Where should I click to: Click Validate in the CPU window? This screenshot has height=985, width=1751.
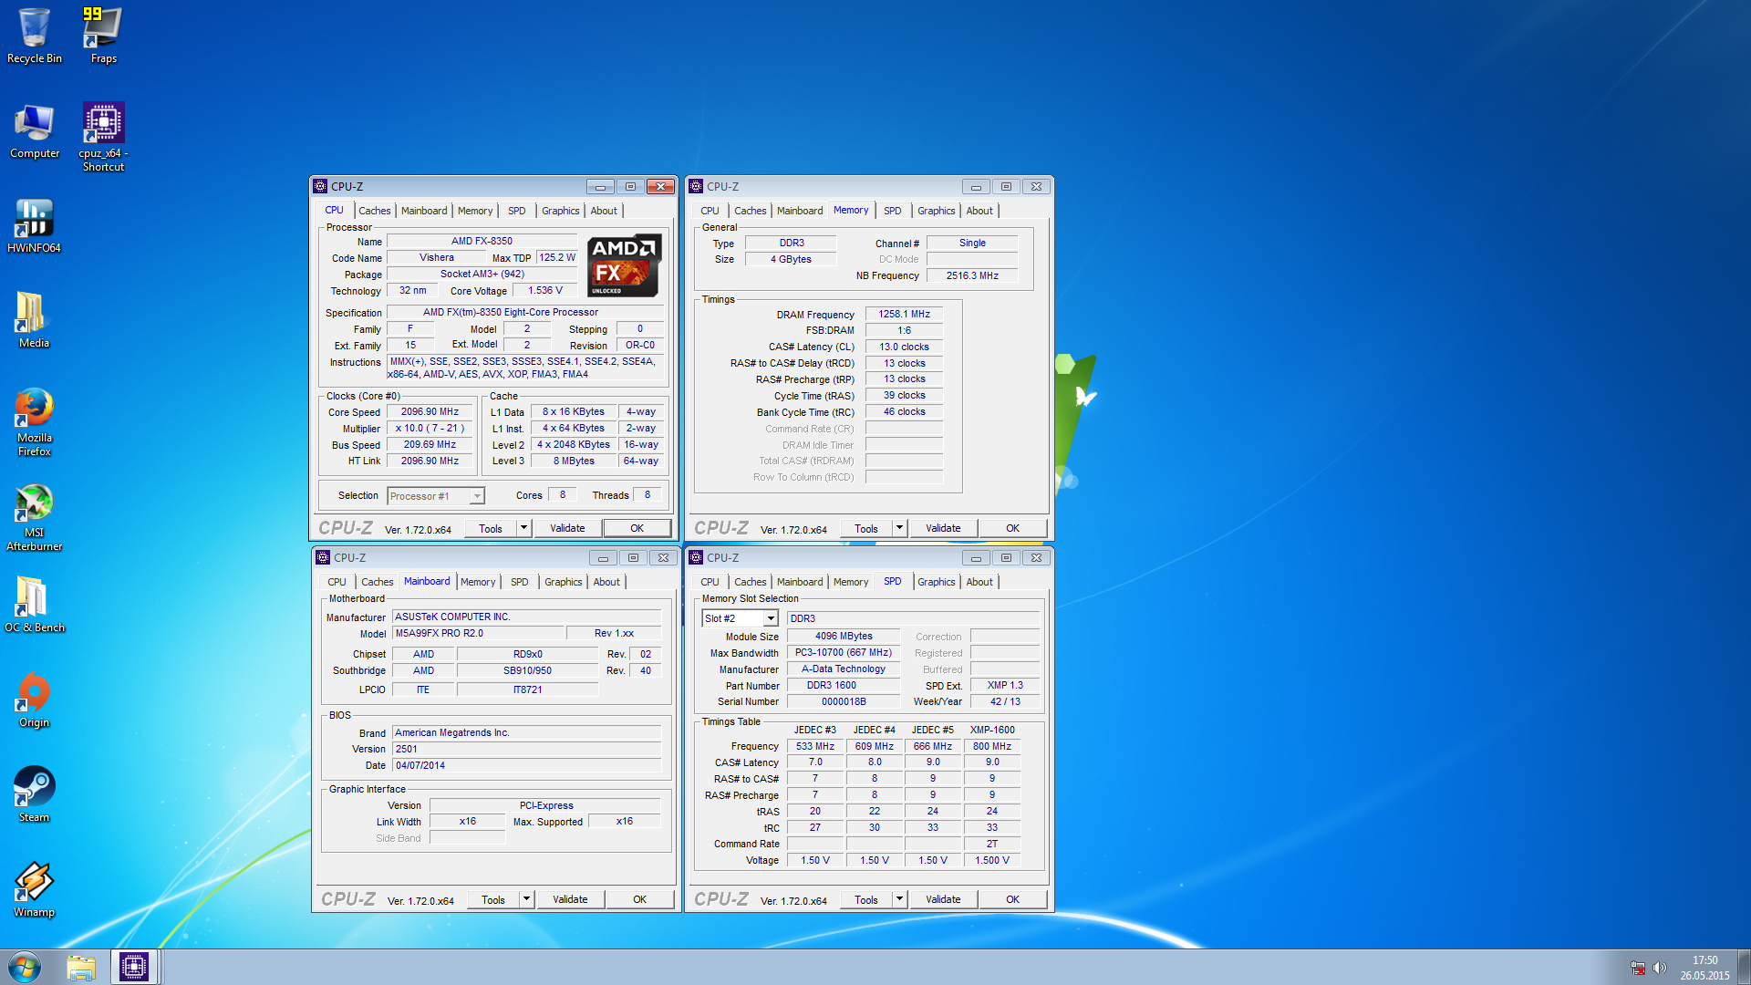[567, 528]
